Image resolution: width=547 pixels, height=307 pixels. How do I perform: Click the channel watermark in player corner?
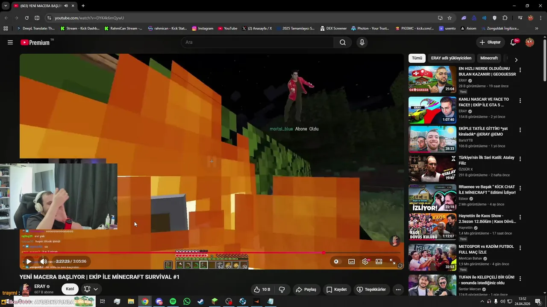[x=394, y=241]
